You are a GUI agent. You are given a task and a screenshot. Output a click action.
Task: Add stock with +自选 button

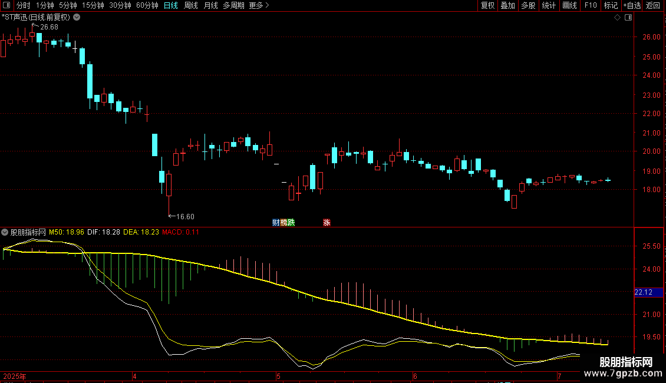(632, 5)
